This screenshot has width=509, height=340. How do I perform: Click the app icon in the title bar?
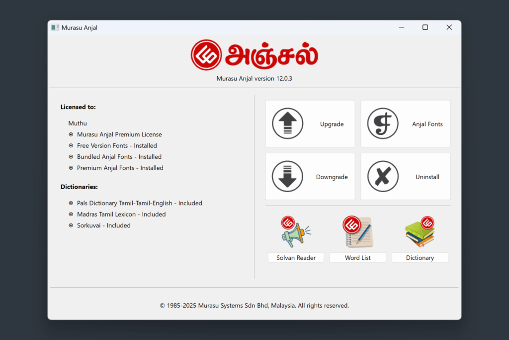click(55, 27)
